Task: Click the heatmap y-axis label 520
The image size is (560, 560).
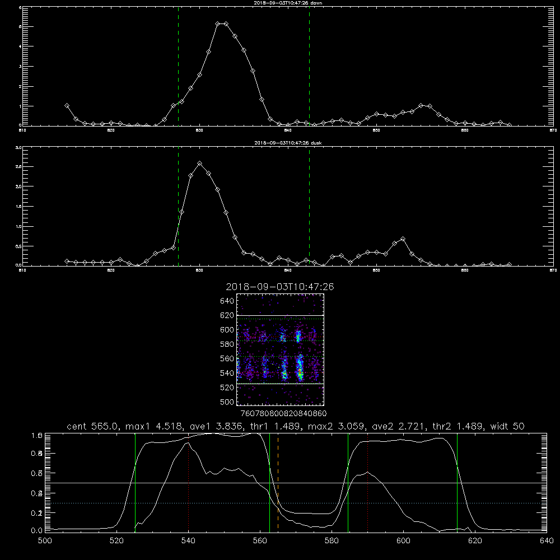Action: point(227,388)
